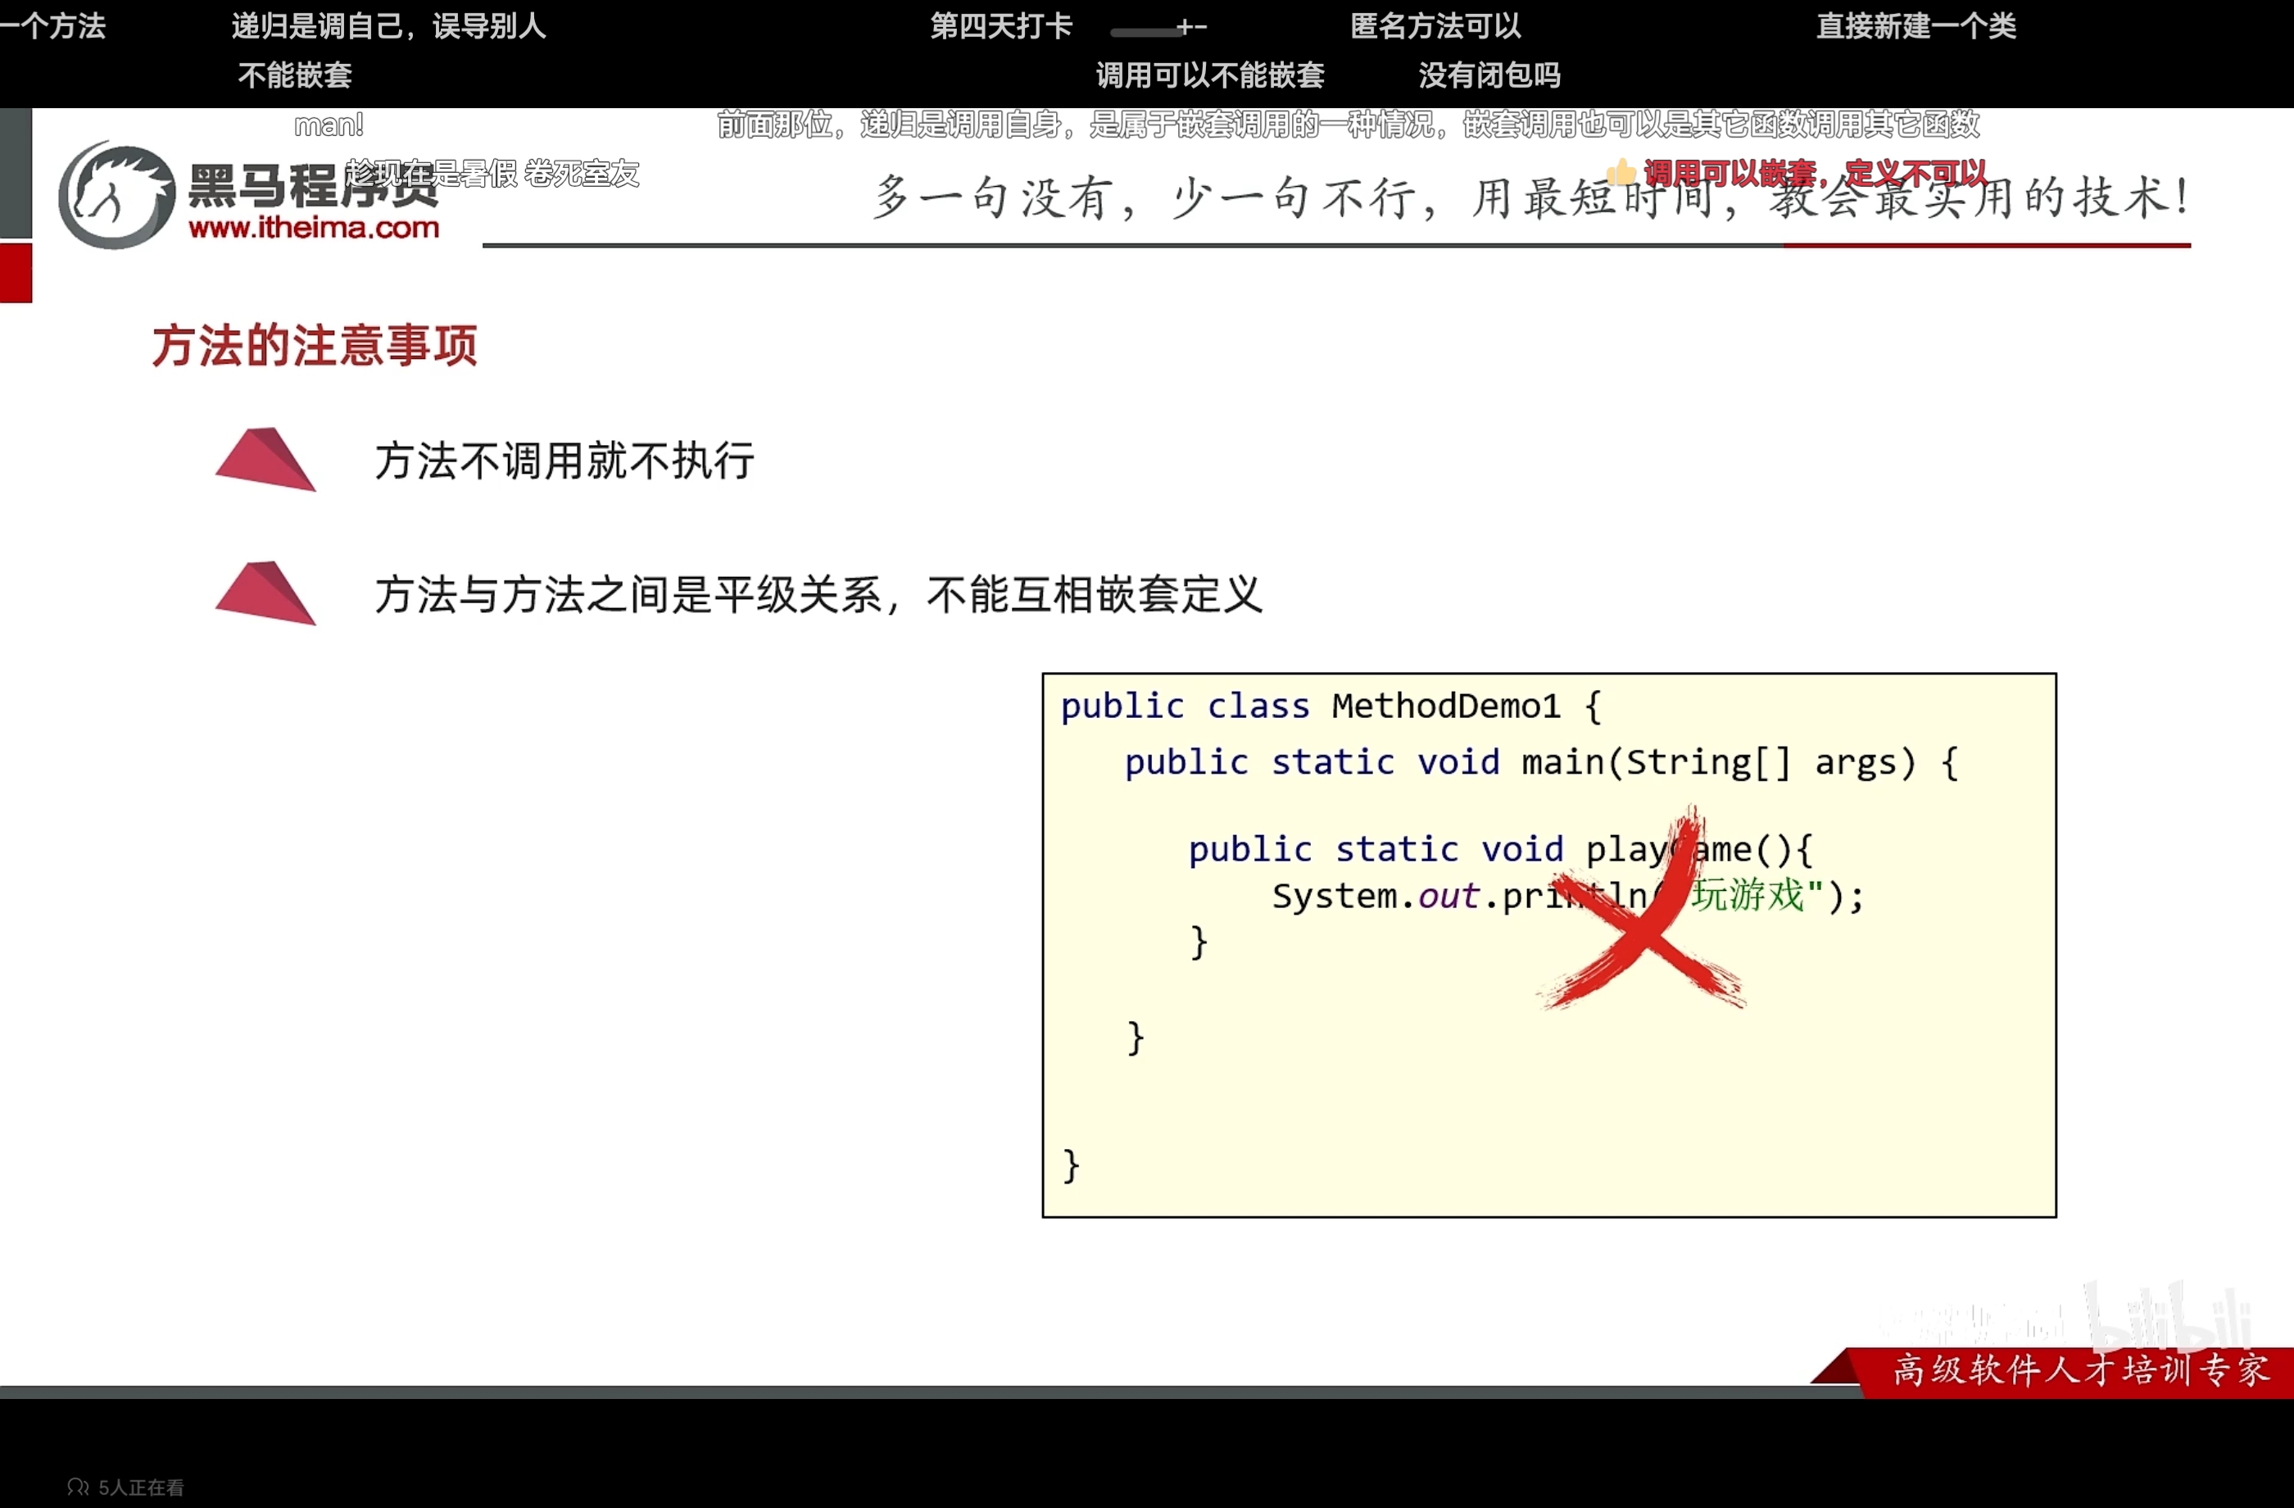Screen dimensions: 2294x1508
Task: Click the 5人正在看 viewer count text
Action: 141,1488
